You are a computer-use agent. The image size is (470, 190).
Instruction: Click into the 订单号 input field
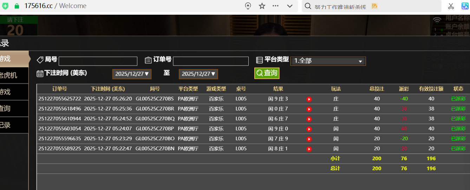tap(211, 61)
